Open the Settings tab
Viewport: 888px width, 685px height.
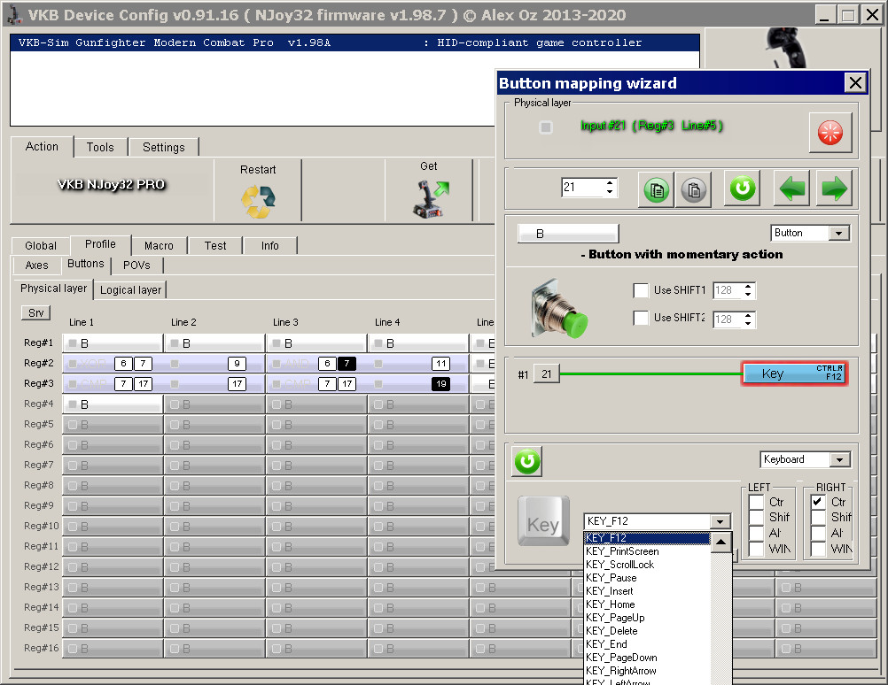click(164, 147)
